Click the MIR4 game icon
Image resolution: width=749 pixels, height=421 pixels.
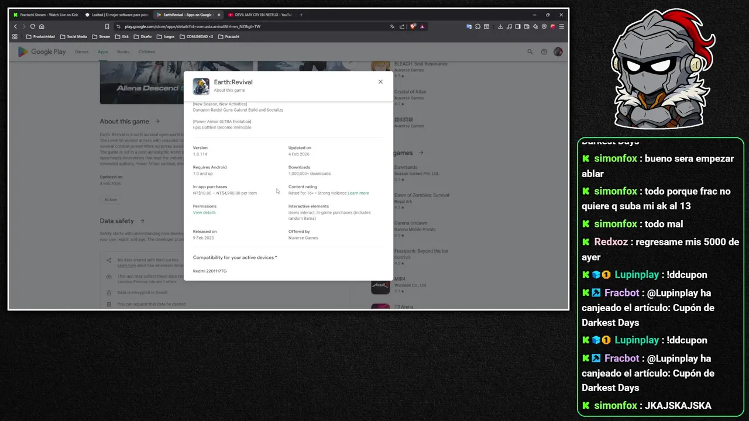click(x=380, y=287)
